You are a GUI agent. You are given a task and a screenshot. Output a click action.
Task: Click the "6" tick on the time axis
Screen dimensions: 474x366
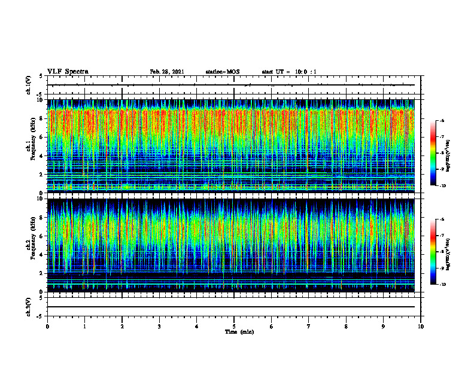[272, 327]
